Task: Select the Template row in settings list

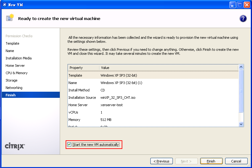Action: point(153,75)
